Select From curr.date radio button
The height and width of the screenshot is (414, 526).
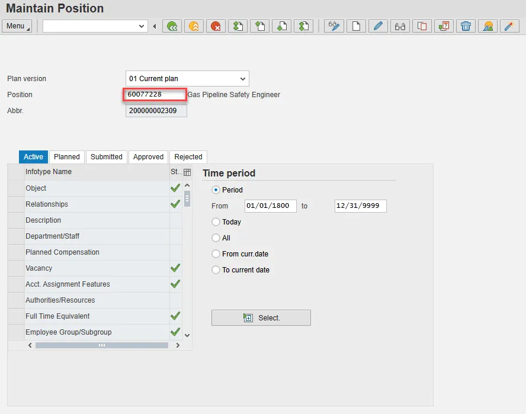[x=216, y=254]
